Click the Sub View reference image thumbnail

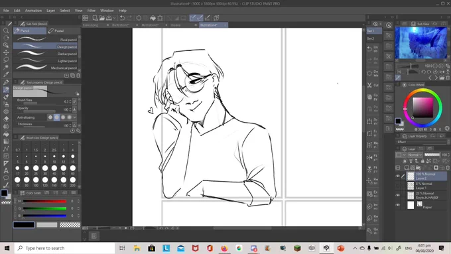click(x=420, y=42)
